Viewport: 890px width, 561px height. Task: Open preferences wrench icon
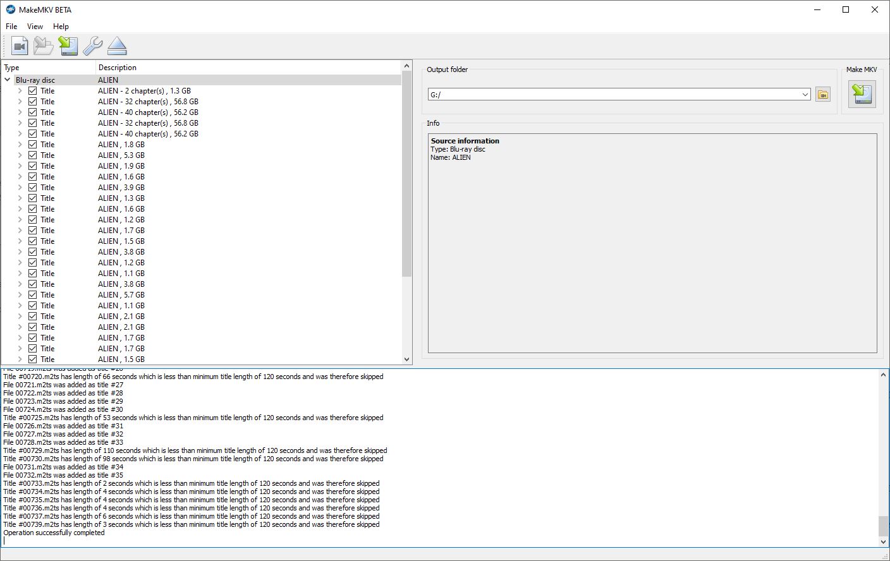(92, 45)
